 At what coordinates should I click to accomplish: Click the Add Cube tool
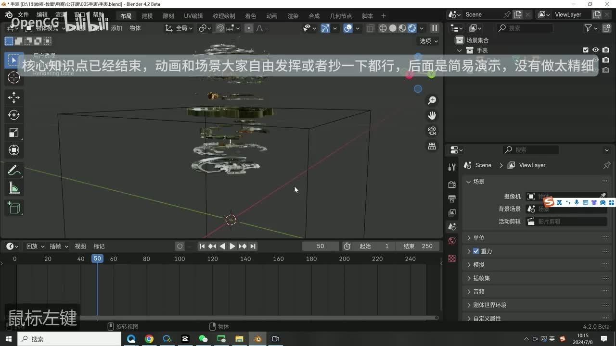(x=14, y=208)
